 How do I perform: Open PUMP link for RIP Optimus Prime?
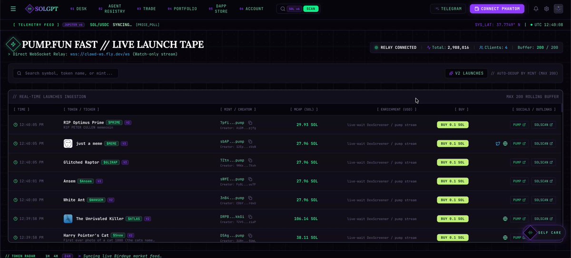[520, 124]
